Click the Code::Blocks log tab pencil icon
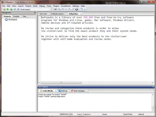This screenshot has width=156, height=117. click(x=41, y=91)
